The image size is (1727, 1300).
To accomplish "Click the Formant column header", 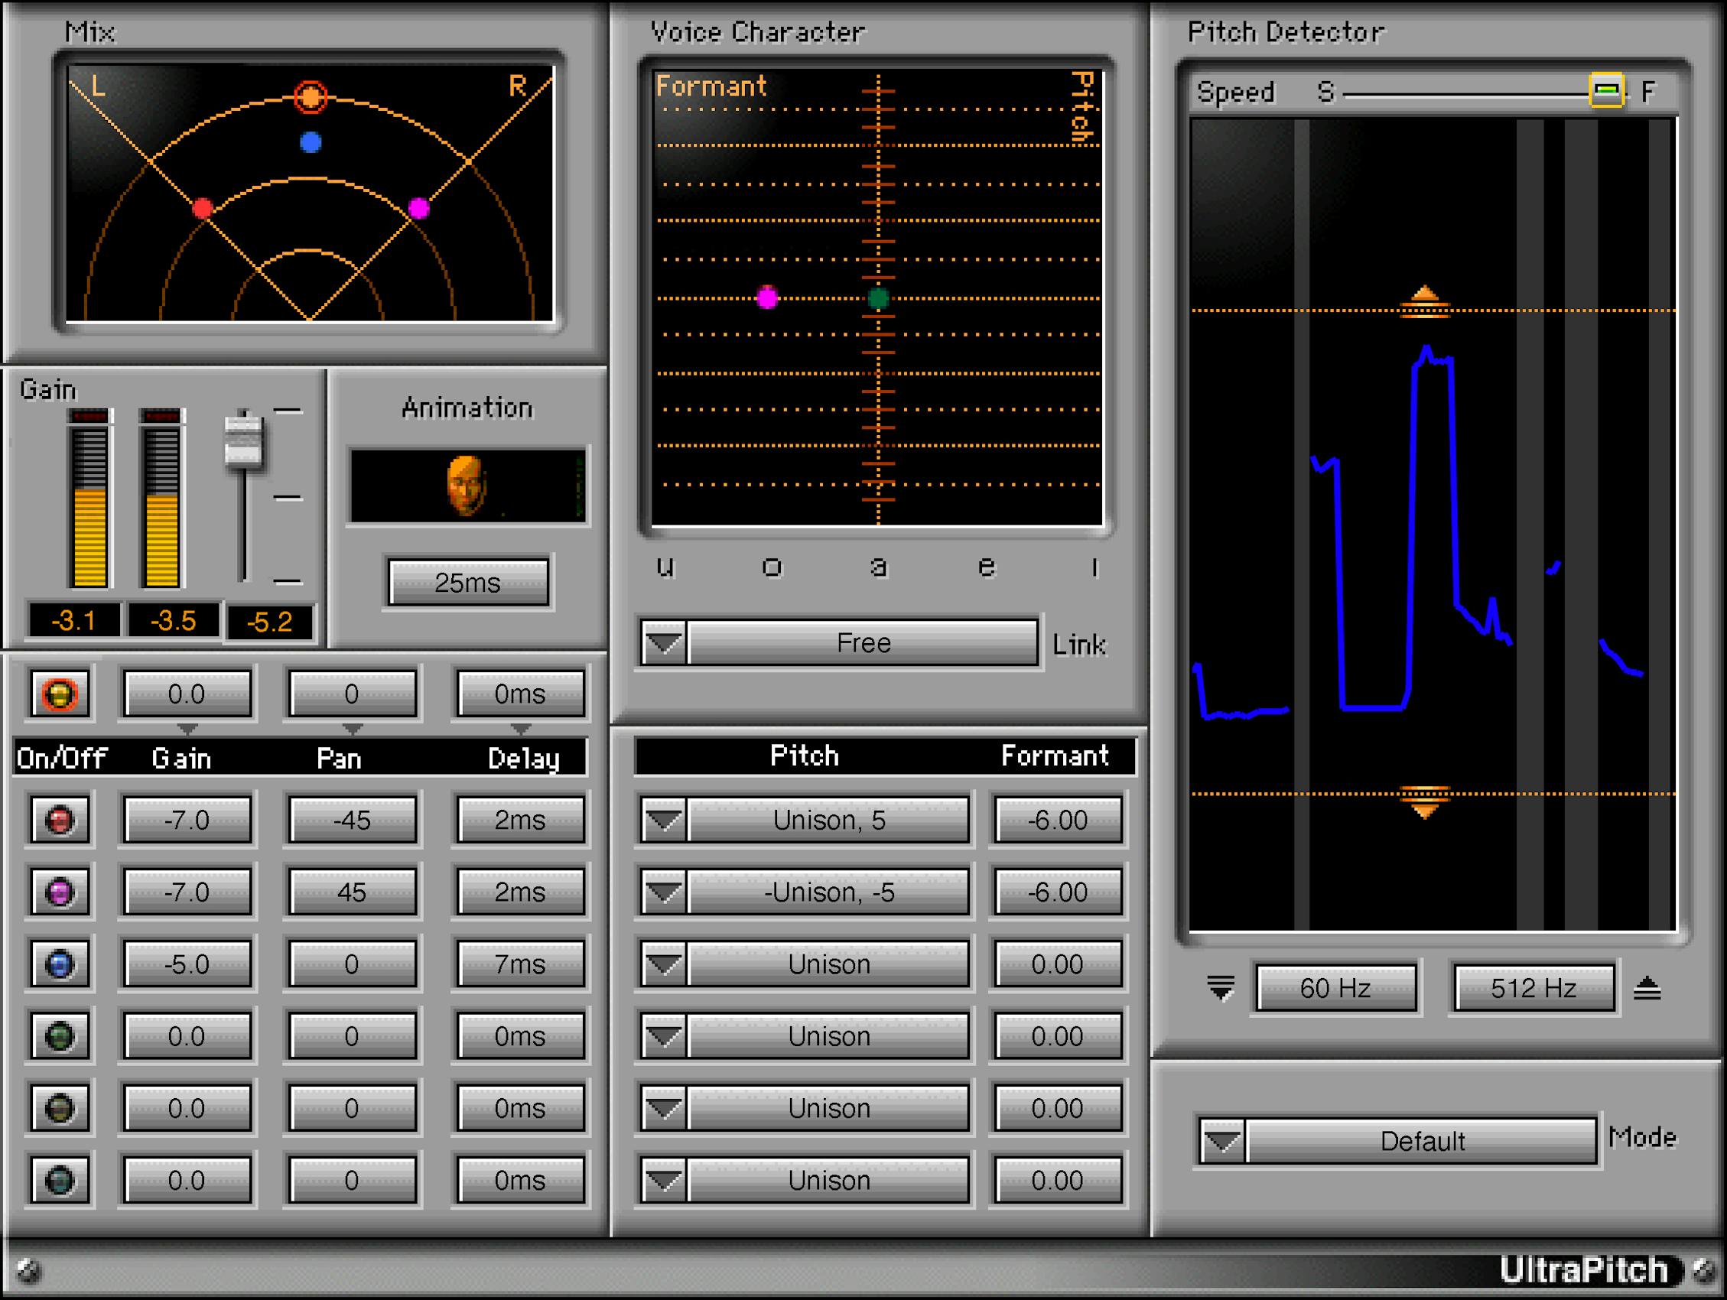I will click(1055, 755).
